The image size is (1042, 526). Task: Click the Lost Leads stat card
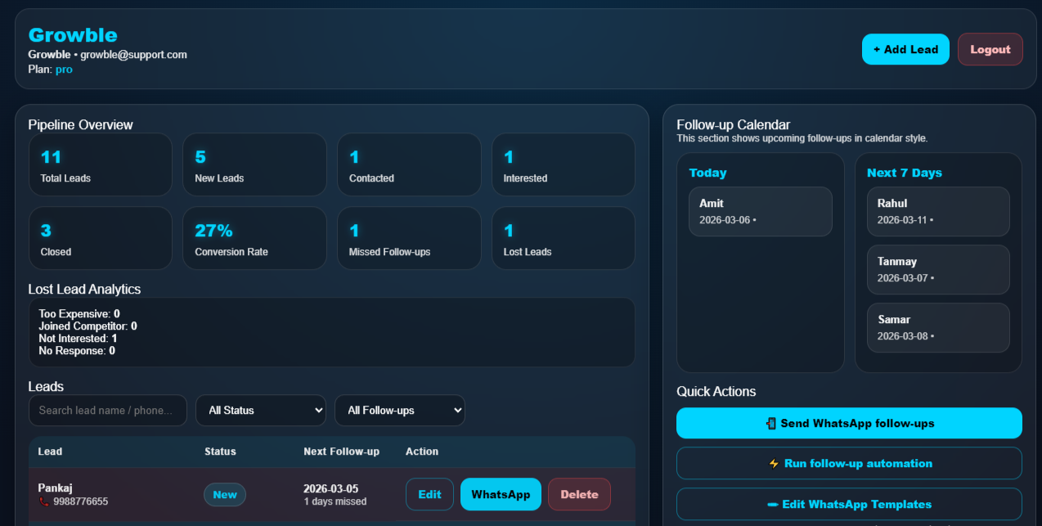(564, 238)
